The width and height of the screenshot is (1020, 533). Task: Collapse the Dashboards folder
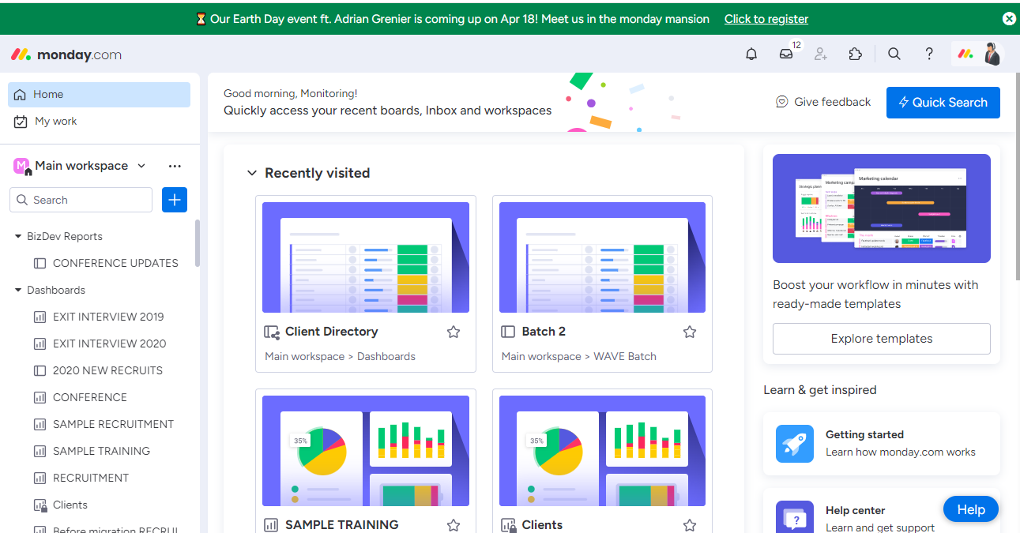(x=18, y=290)
